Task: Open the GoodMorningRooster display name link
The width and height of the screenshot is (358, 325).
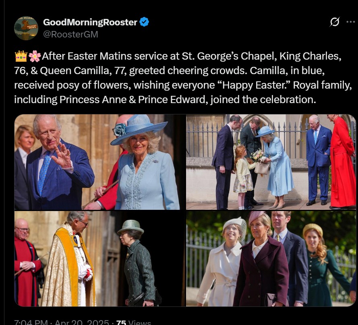Action: (x=90, y=22)
